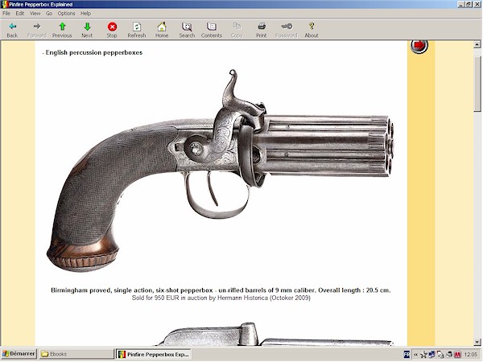Switch to the Ebooks taskbar window
483x362 pixels.
(x=76, y=354)
